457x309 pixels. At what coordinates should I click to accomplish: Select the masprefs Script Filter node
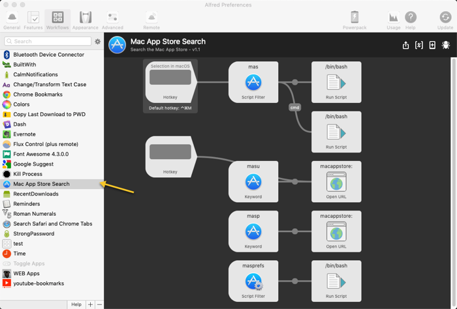point(253,281)
